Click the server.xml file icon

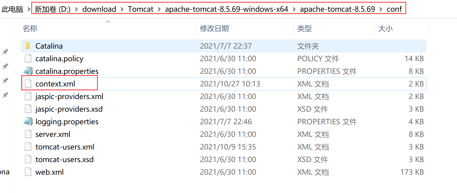28,134
